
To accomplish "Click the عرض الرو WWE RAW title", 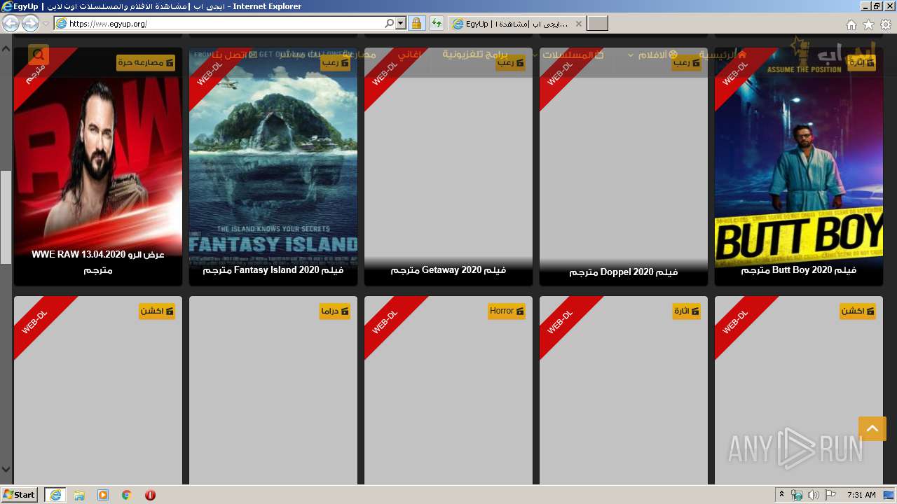I will point(98,262).
